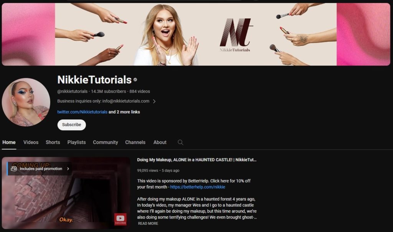The image size is (393, 232).
Task: Click the channel search magnifier icon
Action: pyautogui.click(x=180, y=142)
